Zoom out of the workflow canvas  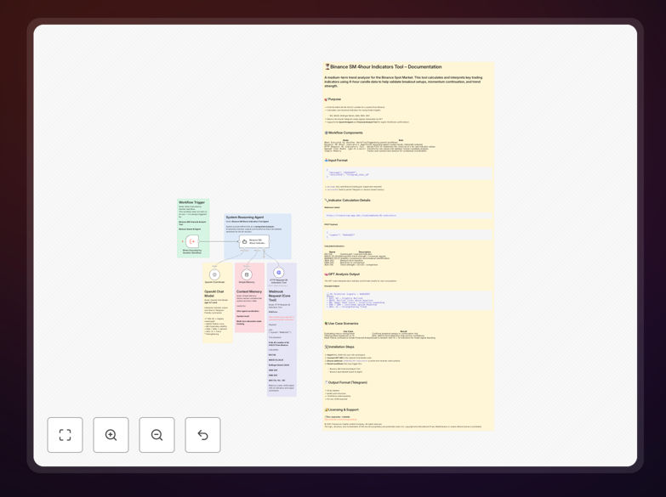pos(157,435)
